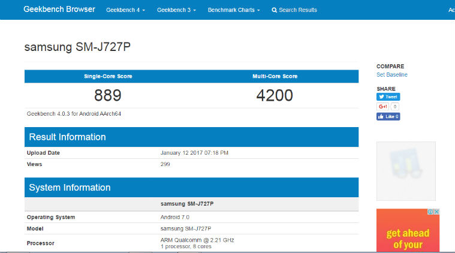This screenshot has width=455, height=253.
Task: Click the page title samsung SM-J727P
Action: pyautogui.click(x=77, y=47)
